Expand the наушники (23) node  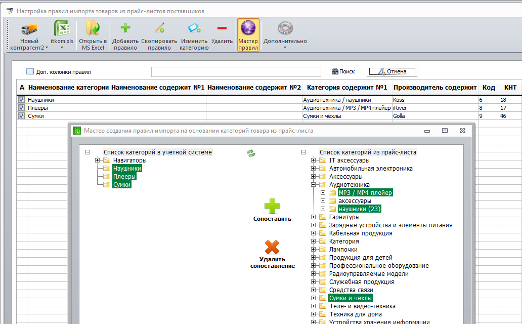click(323, 209)
